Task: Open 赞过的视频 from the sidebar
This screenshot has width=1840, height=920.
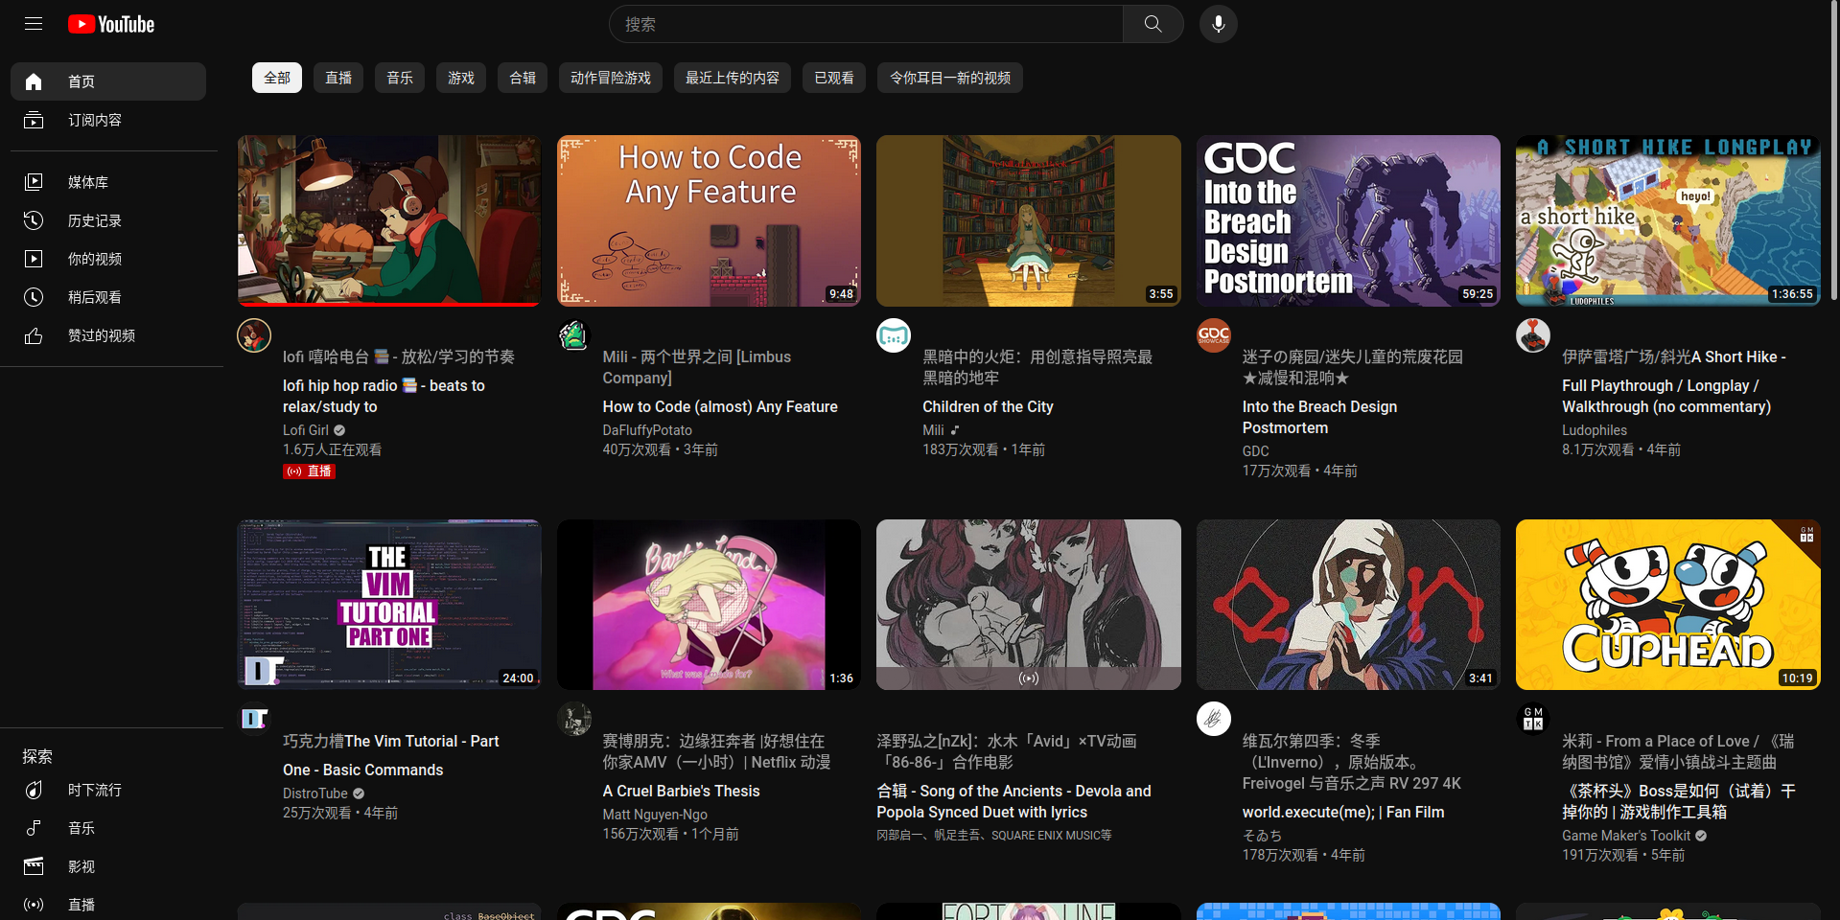Action: (103, 335)
